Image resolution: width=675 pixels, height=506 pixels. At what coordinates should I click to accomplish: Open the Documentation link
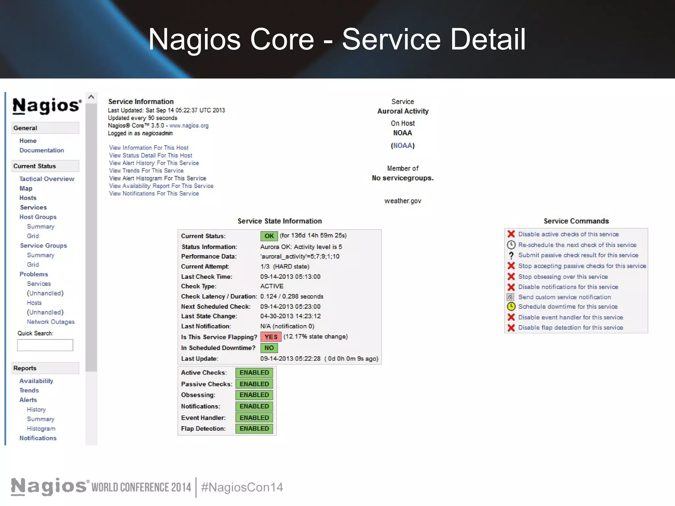click(x=42, y=150)
